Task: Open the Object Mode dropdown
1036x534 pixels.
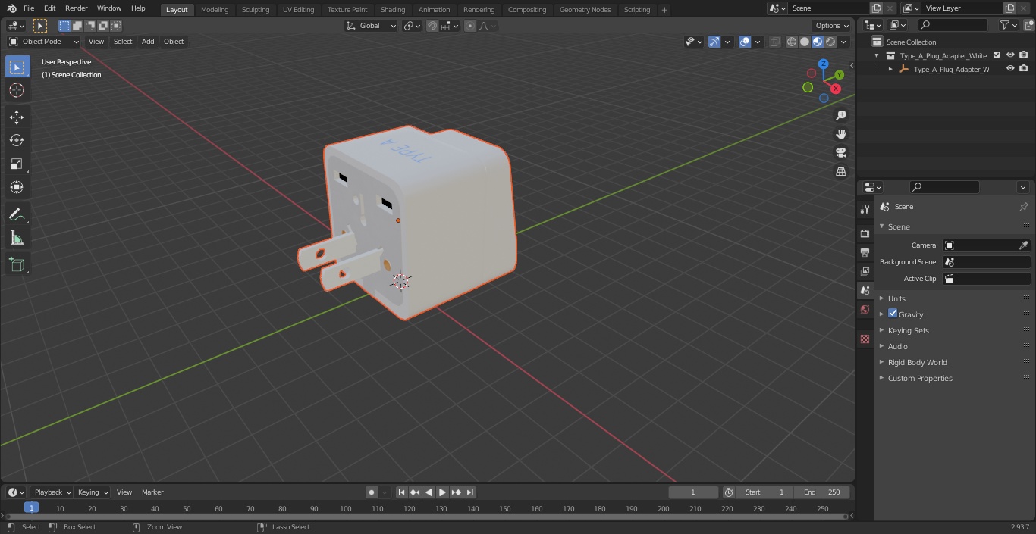Action: (x=43, y=42)
